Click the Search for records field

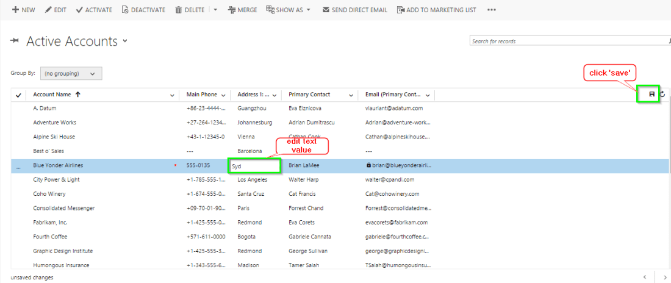(x=565, y=41)
